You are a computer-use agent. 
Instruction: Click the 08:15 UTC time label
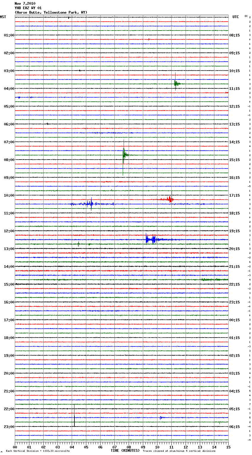[x=235, y=35]
